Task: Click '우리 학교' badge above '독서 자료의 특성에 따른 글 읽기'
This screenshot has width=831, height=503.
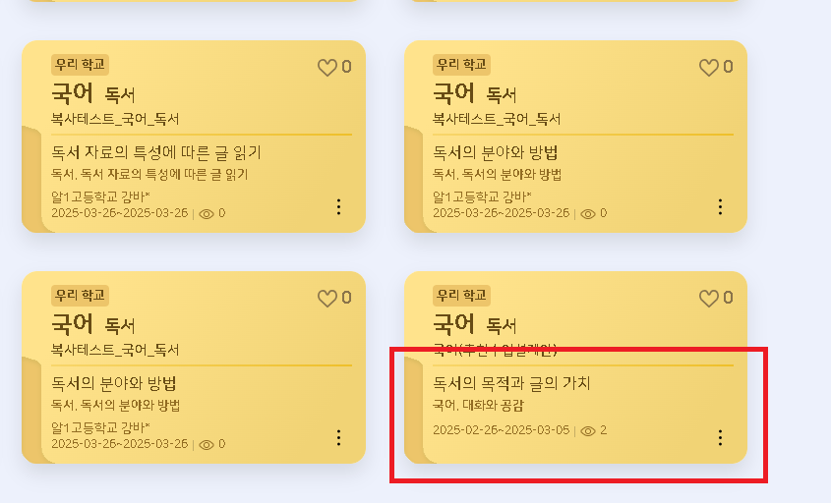Action: pos(80,65)
